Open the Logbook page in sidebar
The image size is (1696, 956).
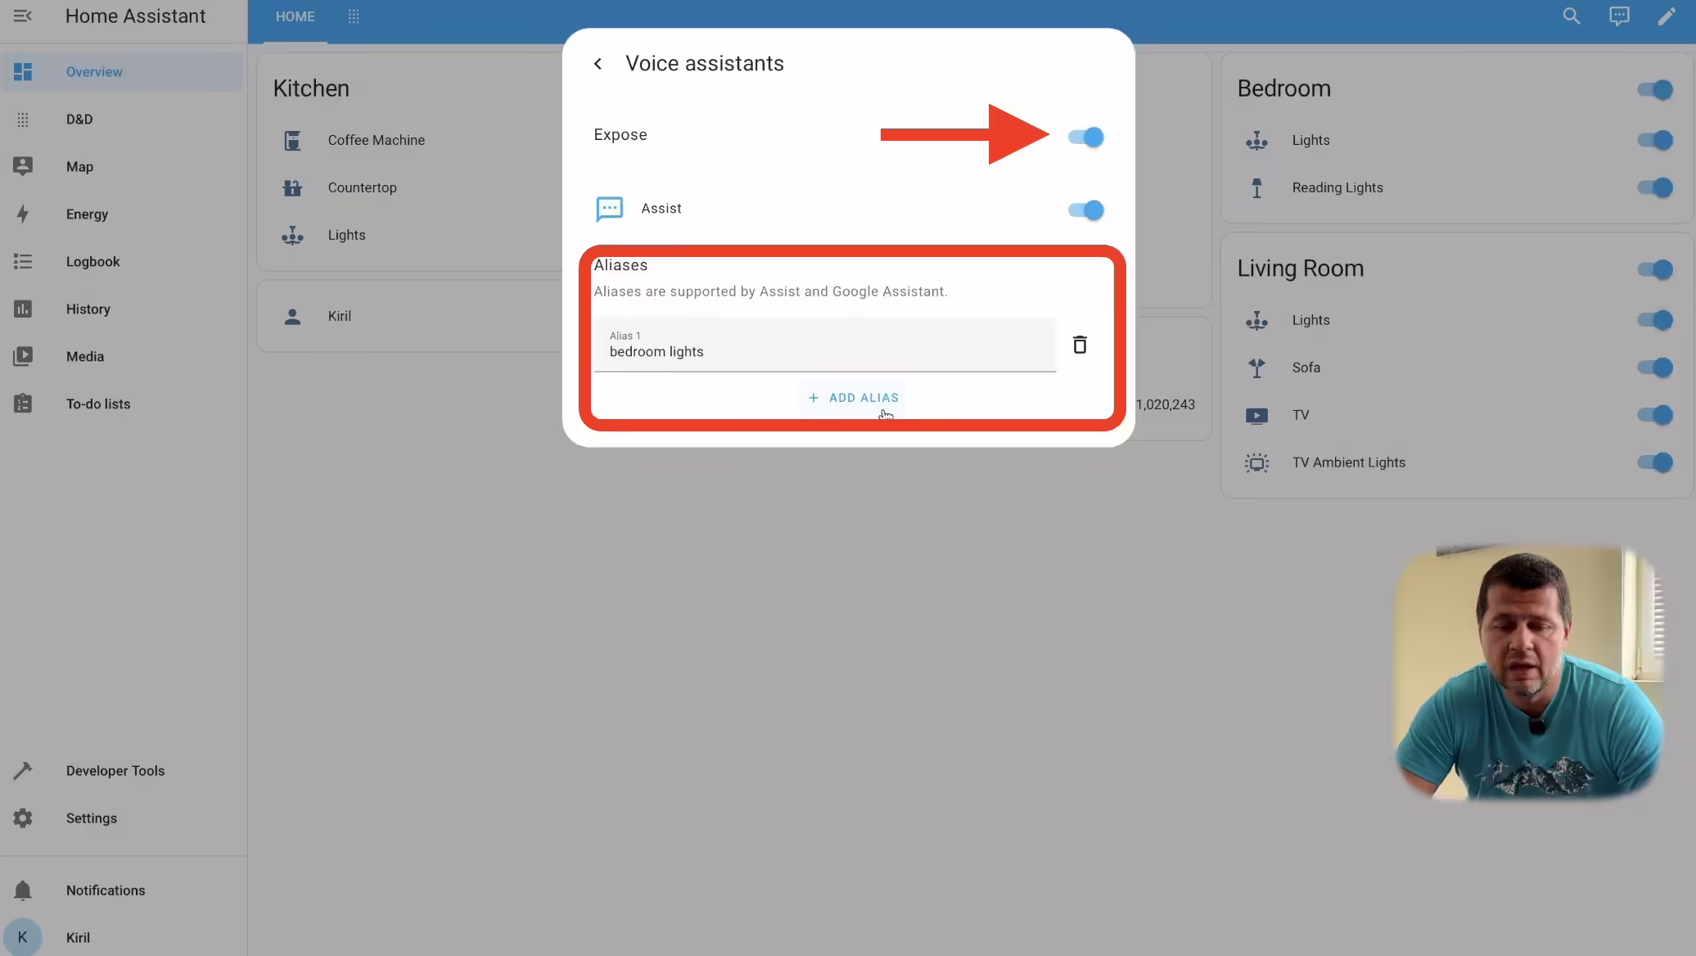pyautogui.click(x=123, y=262)
